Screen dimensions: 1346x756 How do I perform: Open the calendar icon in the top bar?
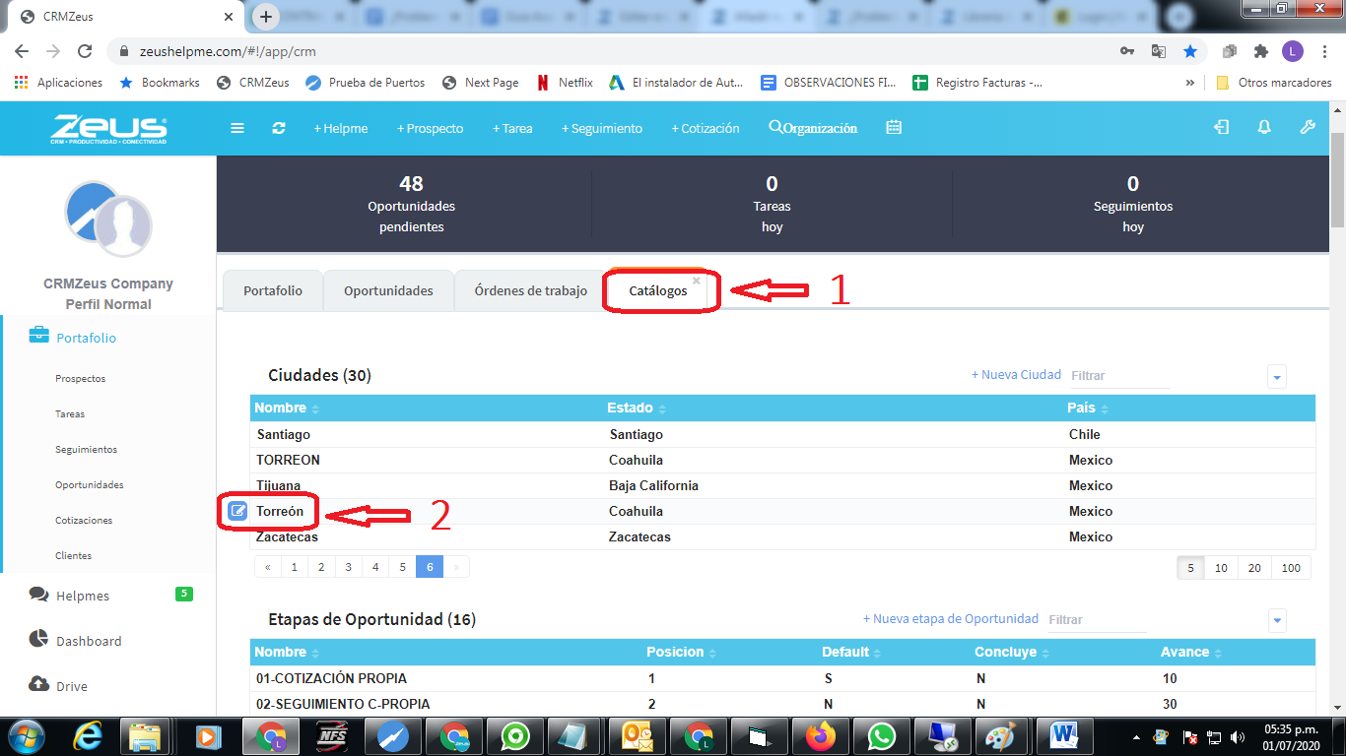(894, 128)
